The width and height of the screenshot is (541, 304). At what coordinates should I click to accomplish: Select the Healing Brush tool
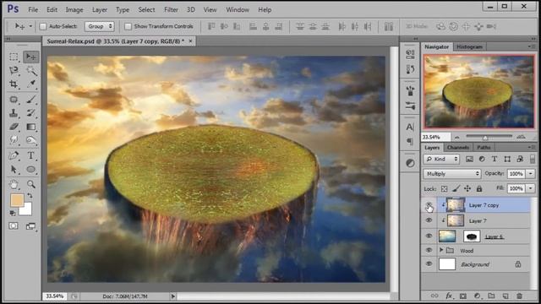coord(14,100)
